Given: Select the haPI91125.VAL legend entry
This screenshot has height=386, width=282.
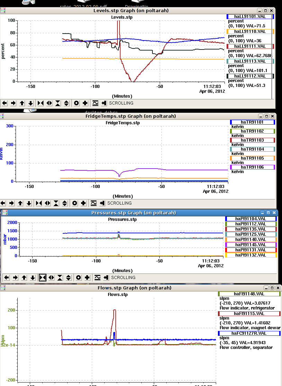Looking at the screenshot, I should point(251,234).
